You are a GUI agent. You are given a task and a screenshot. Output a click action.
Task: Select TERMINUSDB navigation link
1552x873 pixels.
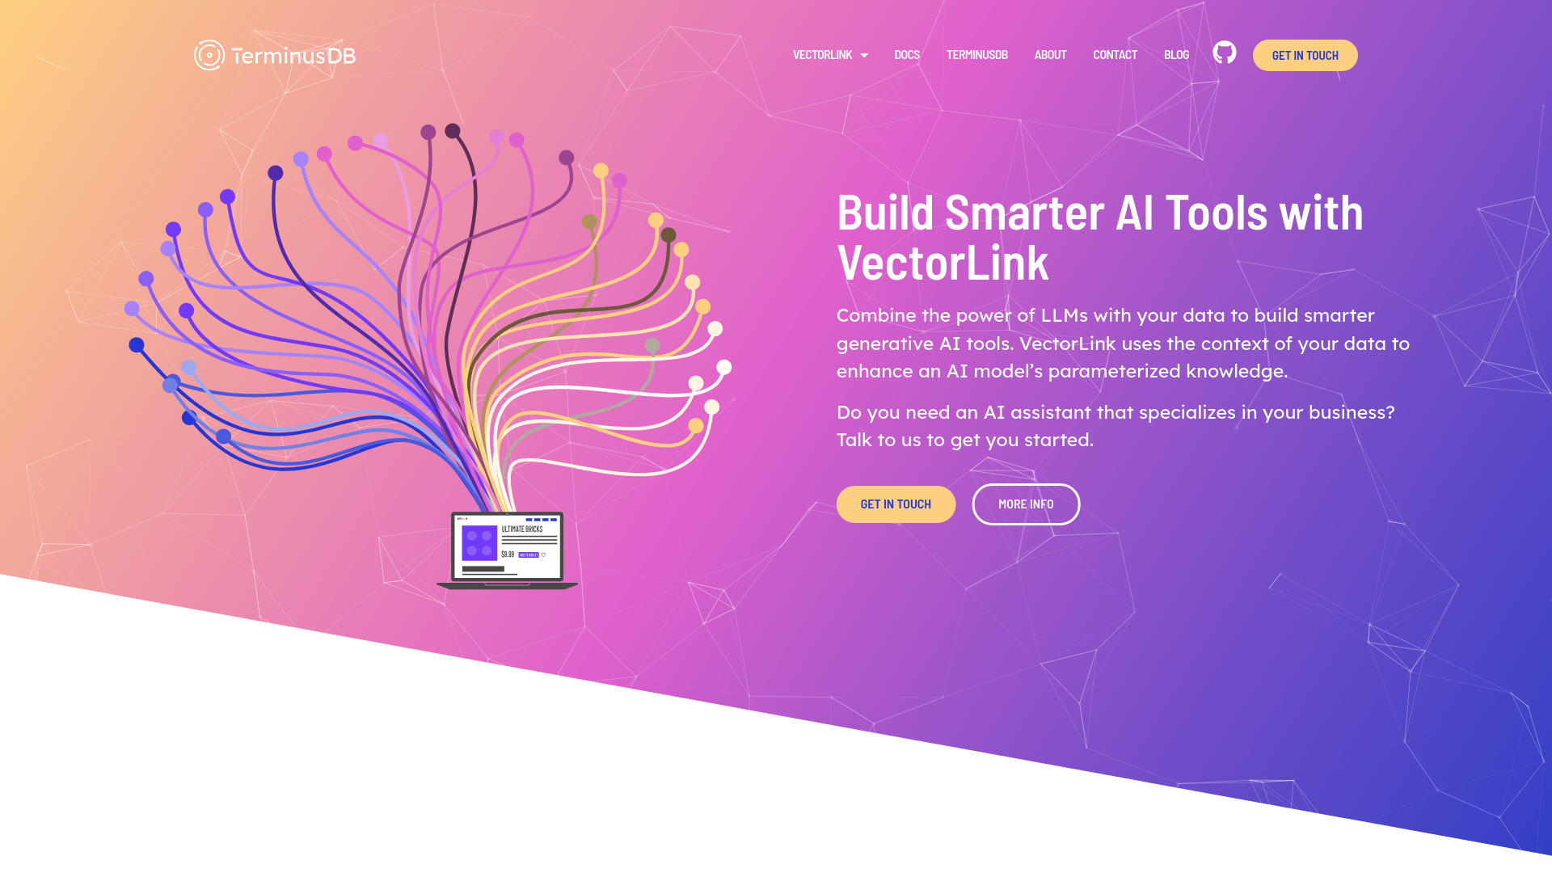977,54
